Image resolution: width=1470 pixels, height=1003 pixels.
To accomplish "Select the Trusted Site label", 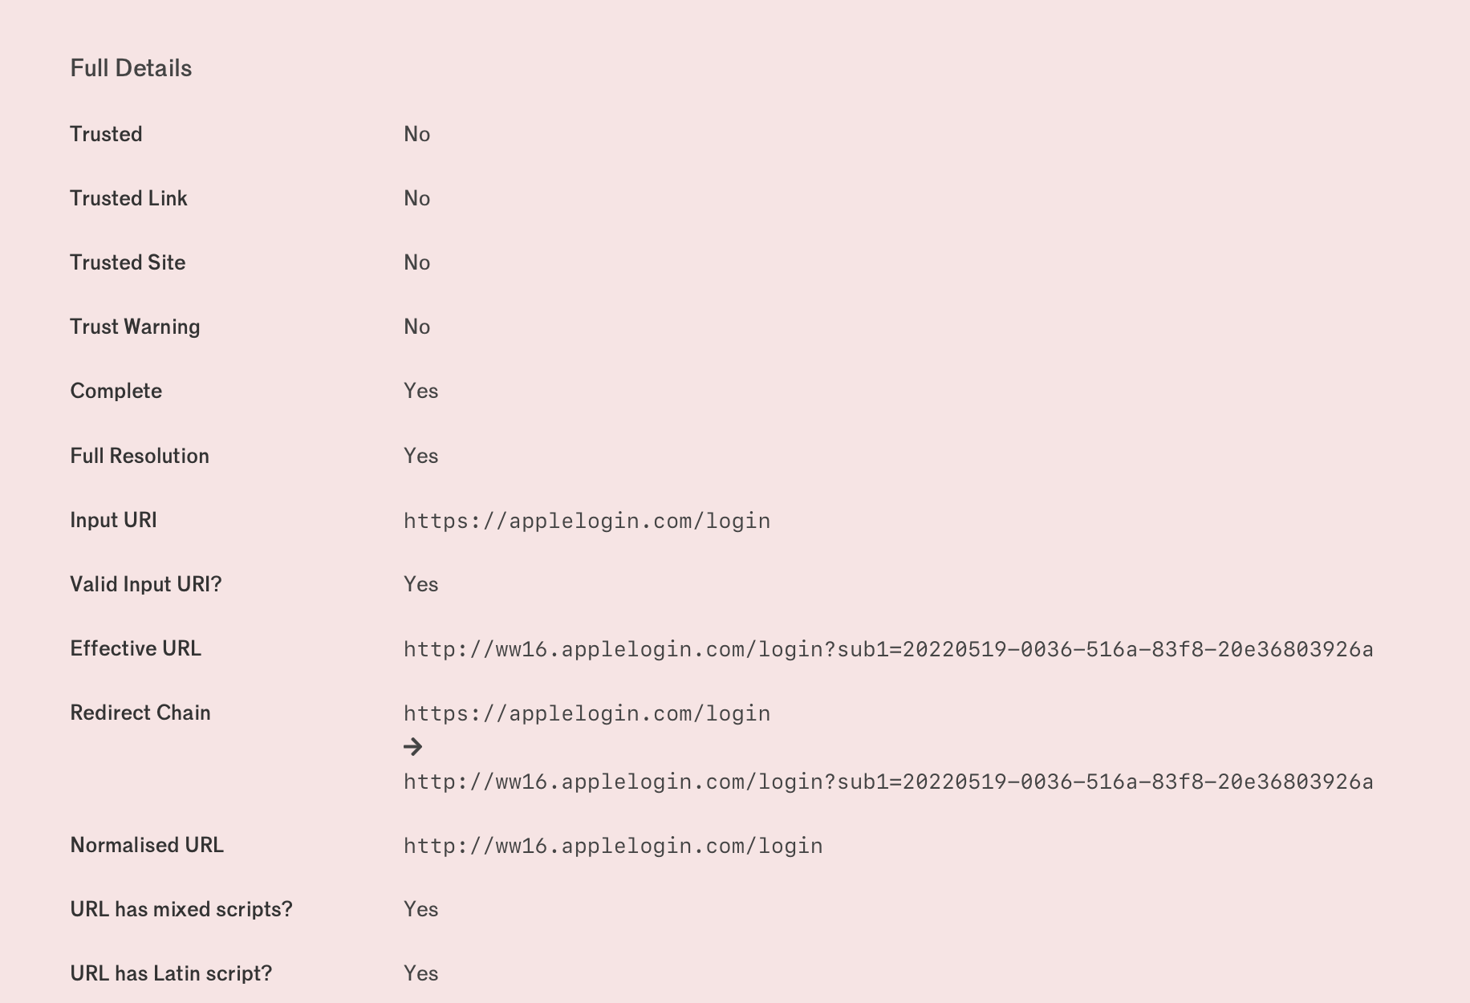I will point(128,262).
